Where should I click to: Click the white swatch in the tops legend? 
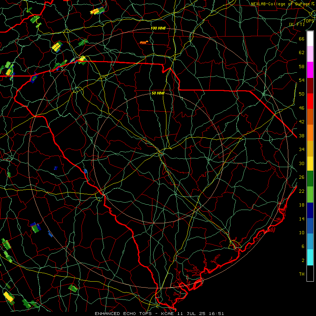[x=310, y=39]
